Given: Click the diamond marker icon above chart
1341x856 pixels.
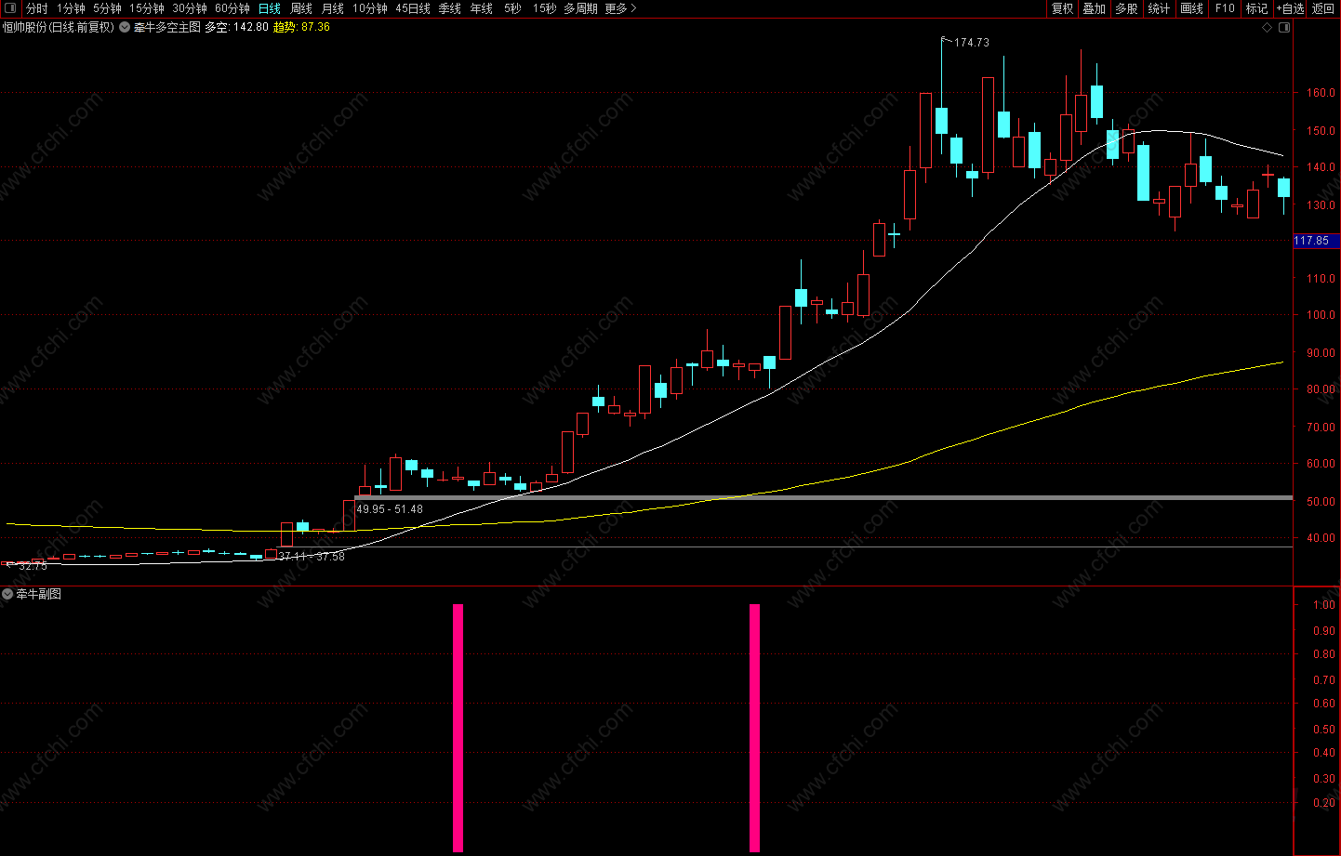Looking at the screenshot, I should tap(1267, 28).
